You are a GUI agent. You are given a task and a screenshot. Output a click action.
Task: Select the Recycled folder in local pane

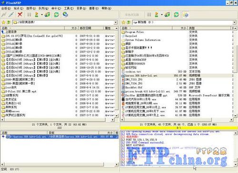(x=129, y=36)
